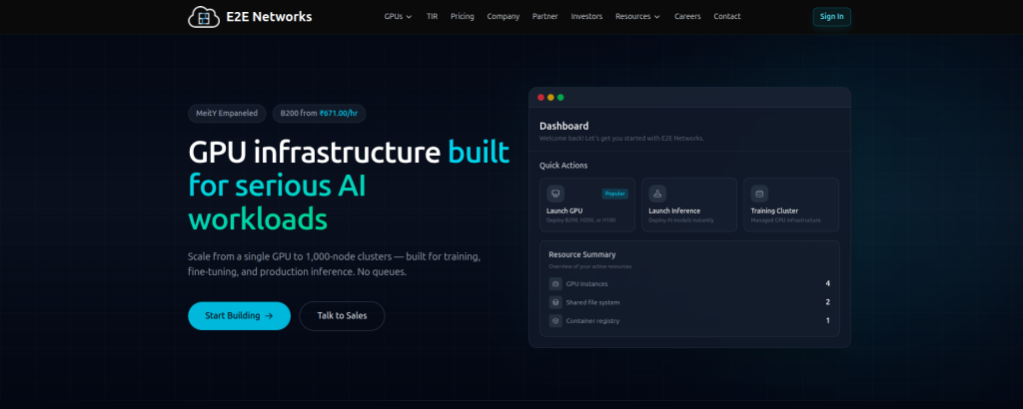Click the Talk to Sales button
The height and width of the screenshot is (409, 1023).
(x=342, y=316)
